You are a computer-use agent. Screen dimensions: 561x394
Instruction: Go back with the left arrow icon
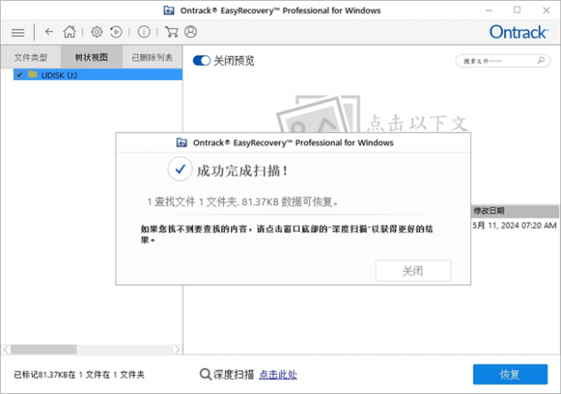[49, 32]
